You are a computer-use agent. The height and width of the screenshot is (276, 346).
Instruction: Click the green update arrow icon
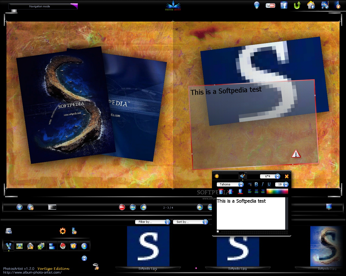pos(297,5)
